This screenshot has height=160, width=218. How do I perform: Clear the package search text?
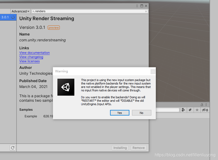146,11
